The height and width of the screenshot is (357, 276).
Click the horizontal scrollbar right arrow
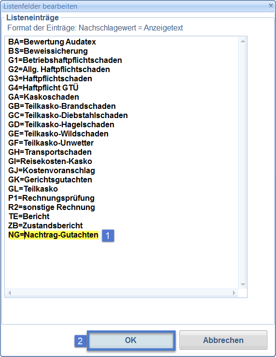click(234, 293)
